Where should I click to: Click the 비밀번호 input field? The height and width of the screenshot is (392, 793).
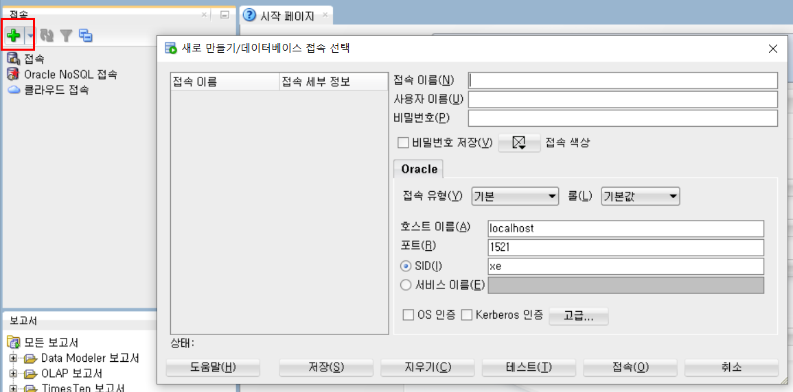pyautogui.click(x=623, y=118)
